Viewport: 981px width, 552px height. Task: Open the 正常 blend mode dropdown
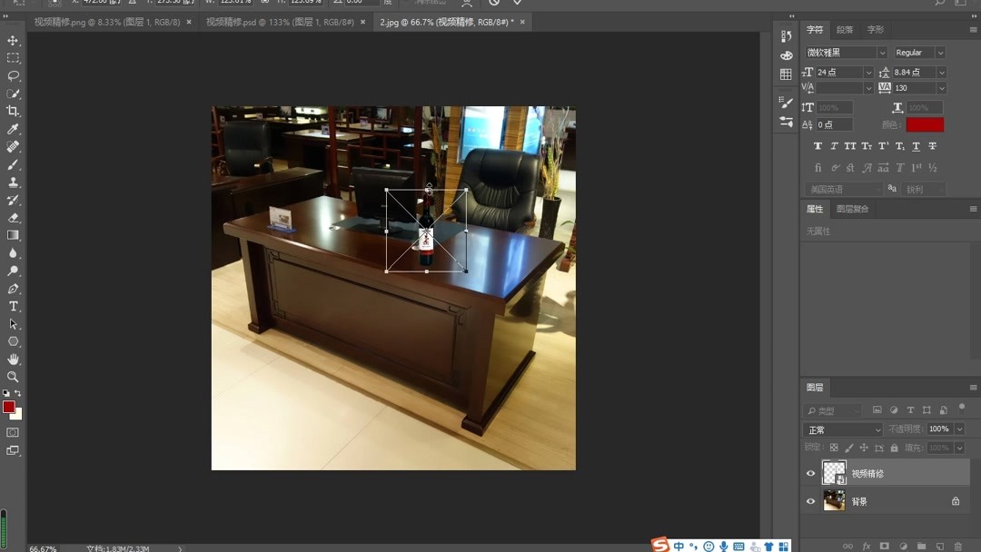point(841,429)
